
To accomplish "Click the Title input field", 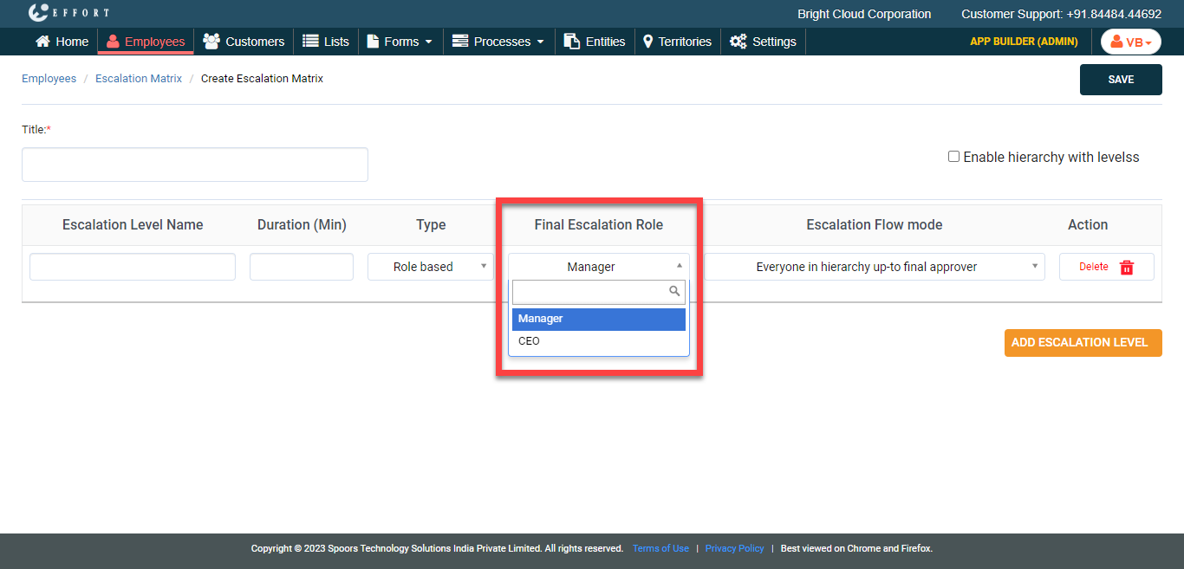I will tap(195, 165).
